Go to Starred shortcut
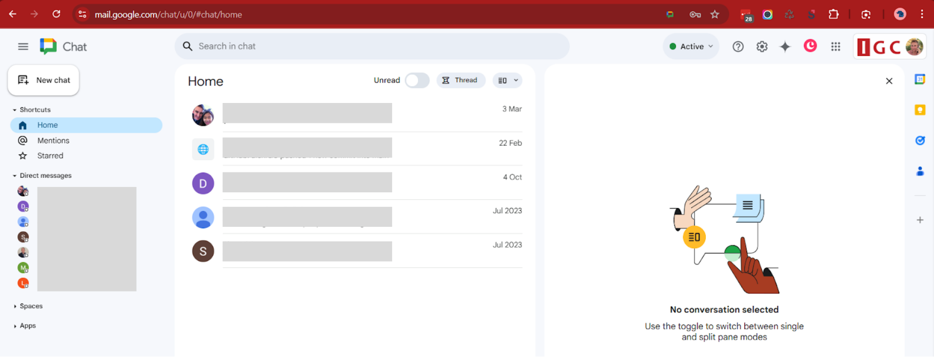 (x=50, y=156)
